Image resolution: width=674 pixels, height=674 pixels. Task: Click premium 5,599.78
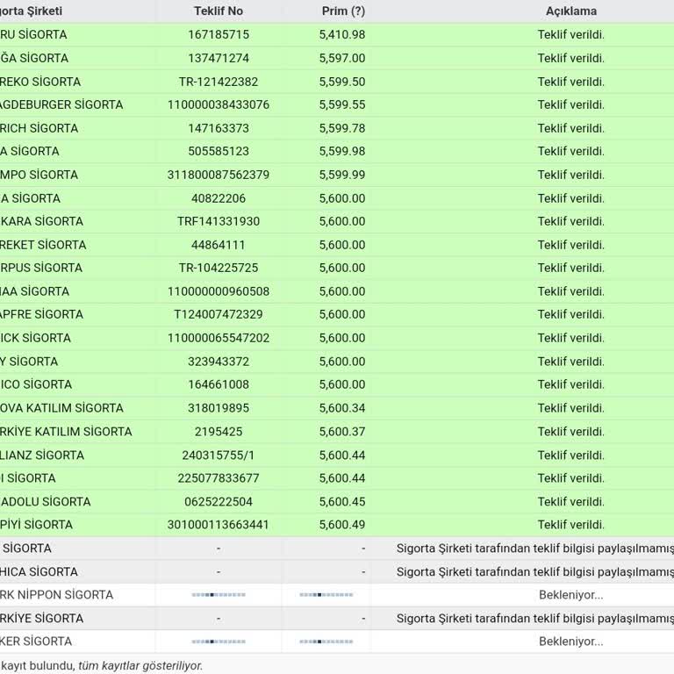[x=342, y=128]
